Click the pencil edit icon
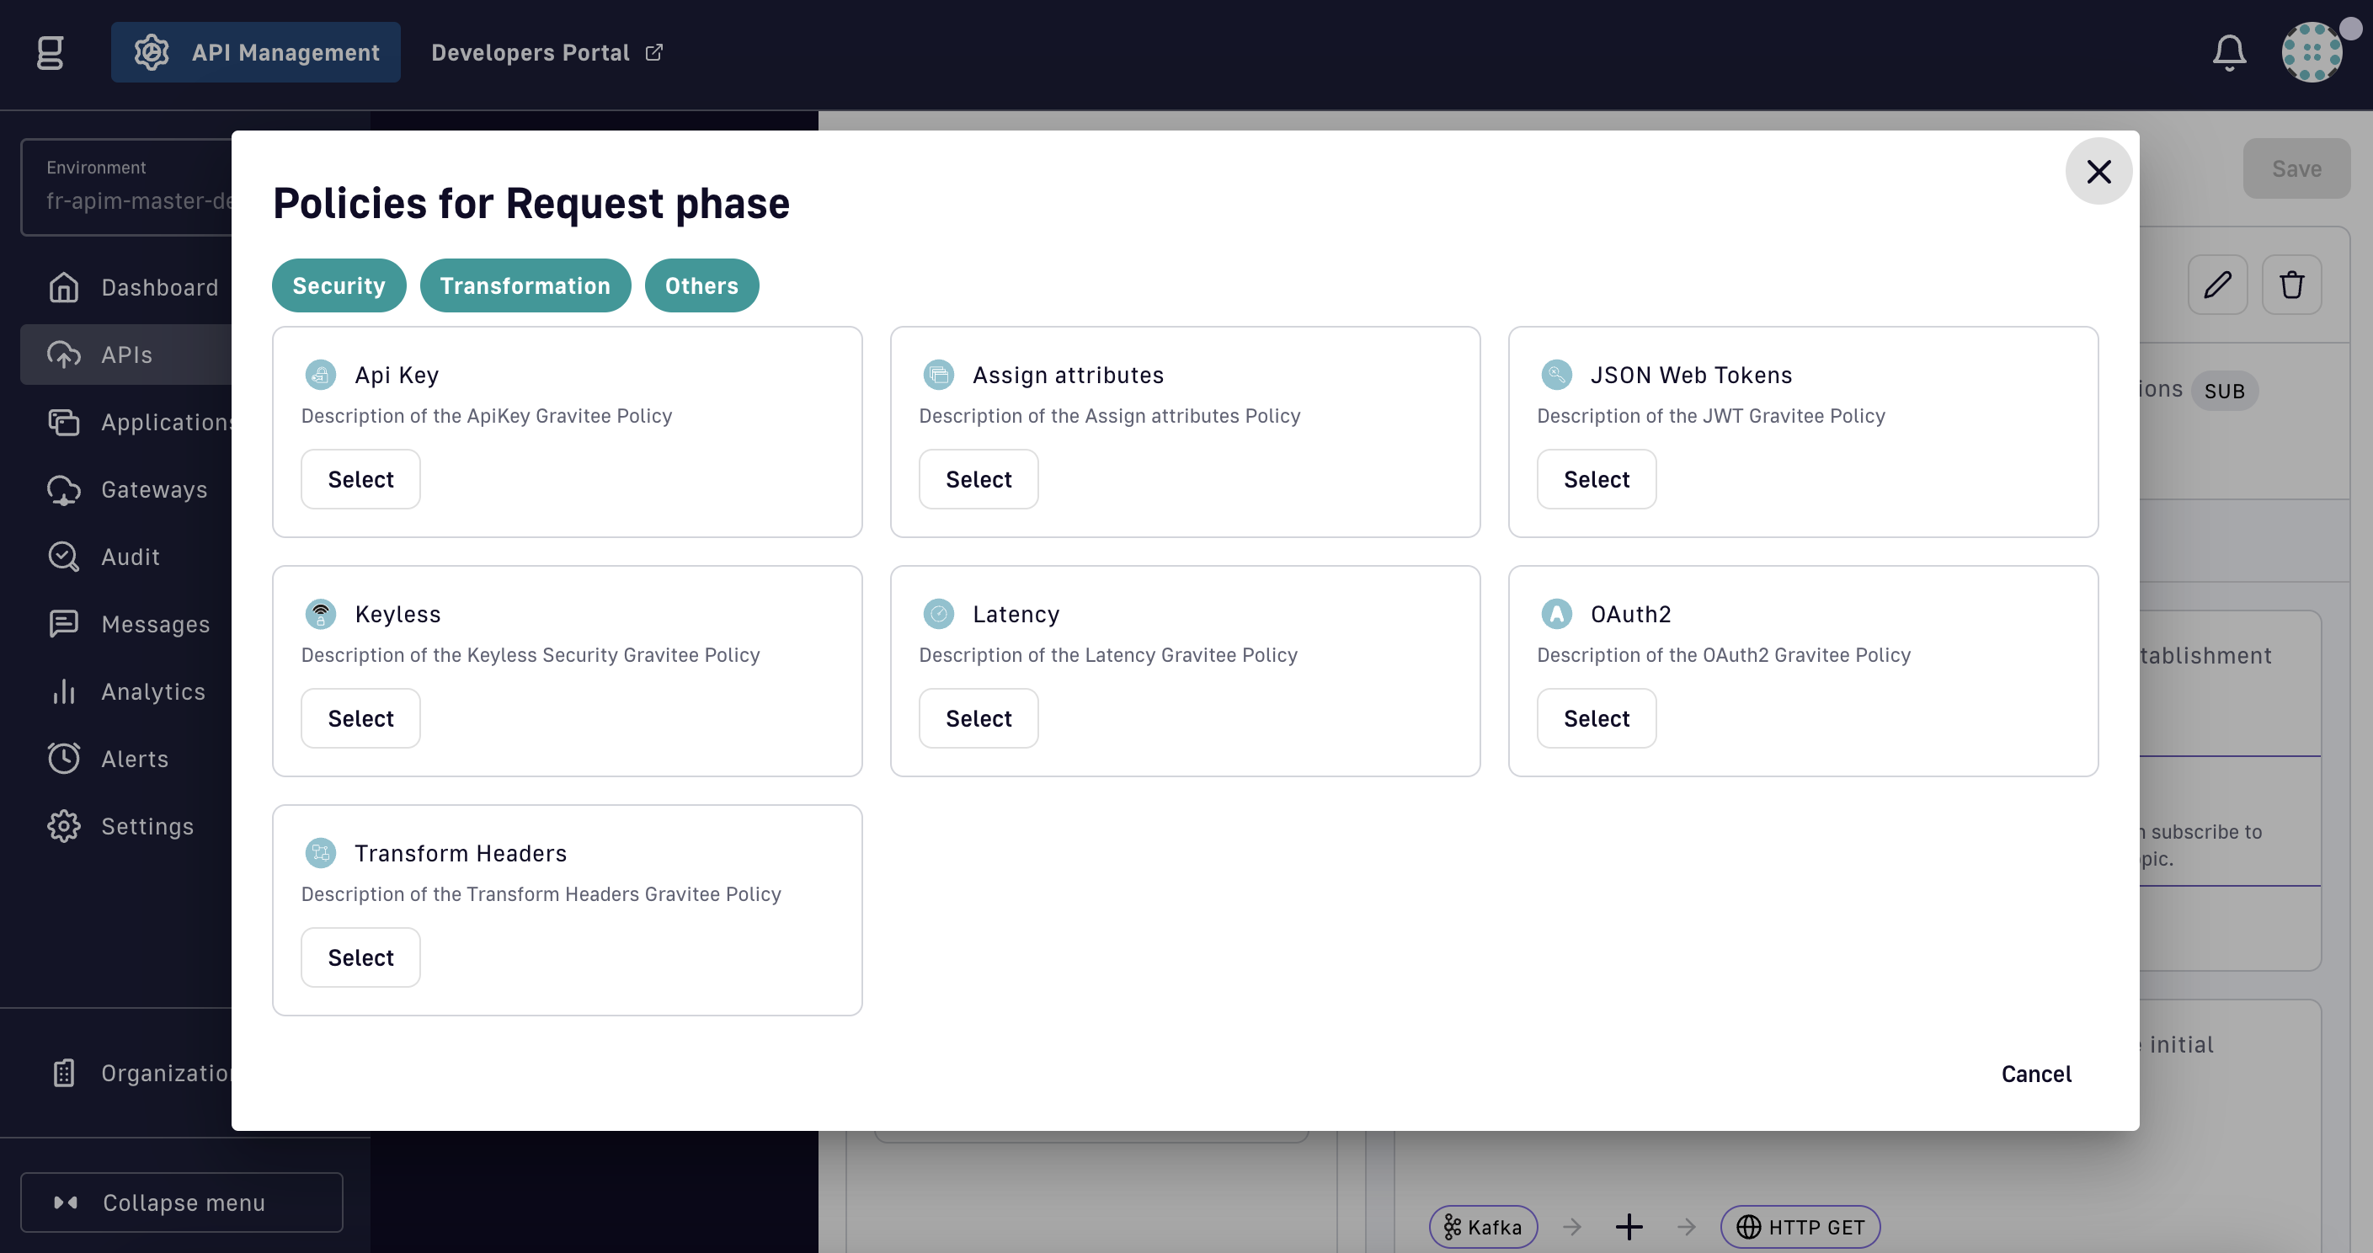 point(2217,285)
